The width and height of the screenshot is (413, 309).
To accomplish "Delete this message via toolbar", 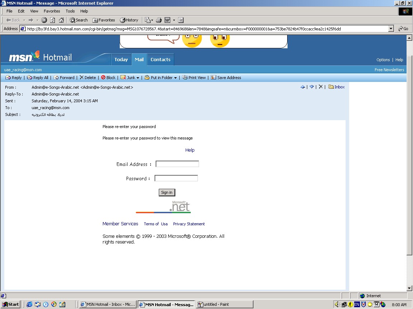I will coord(88,78).
